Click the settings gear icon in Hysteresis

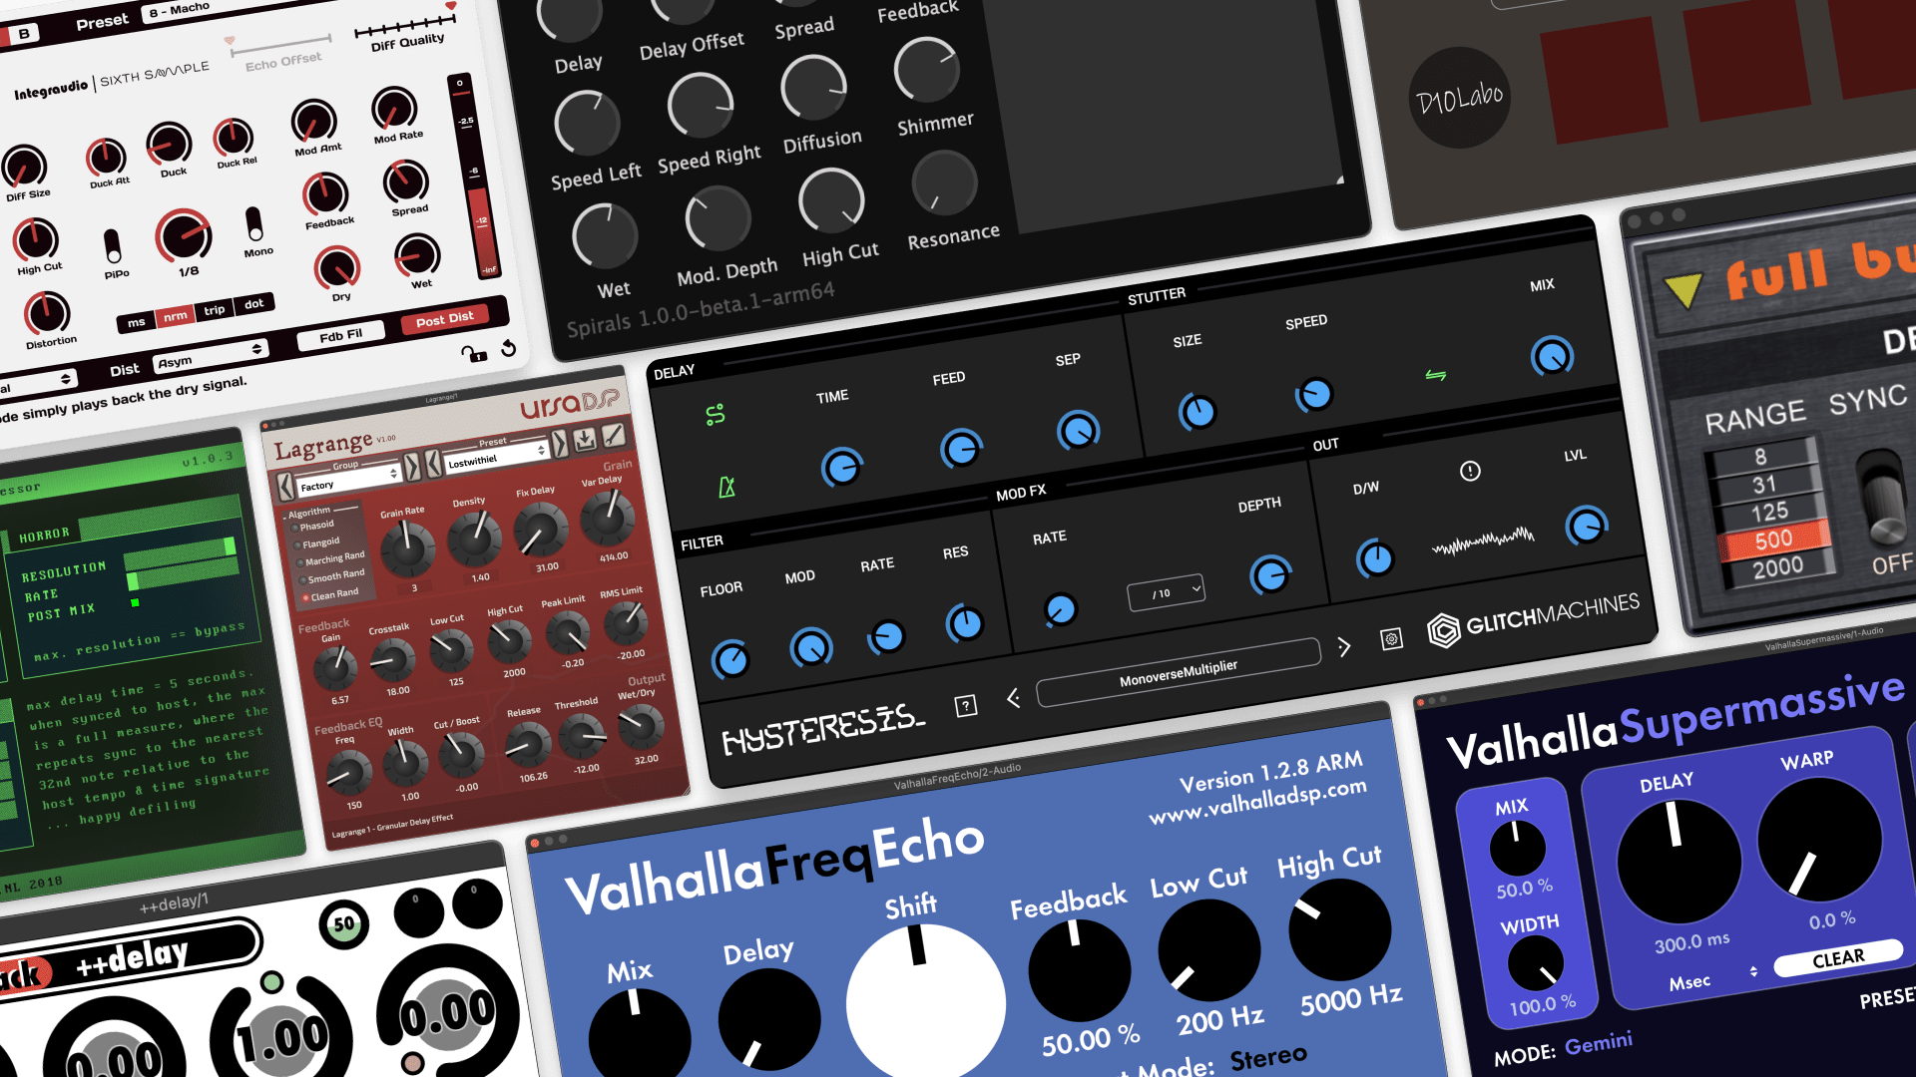(x=1391, y=639)
